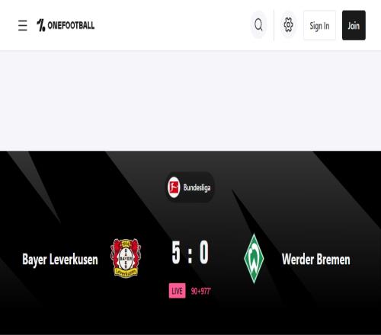Open the Bundesliga competition label

point(197,187)
